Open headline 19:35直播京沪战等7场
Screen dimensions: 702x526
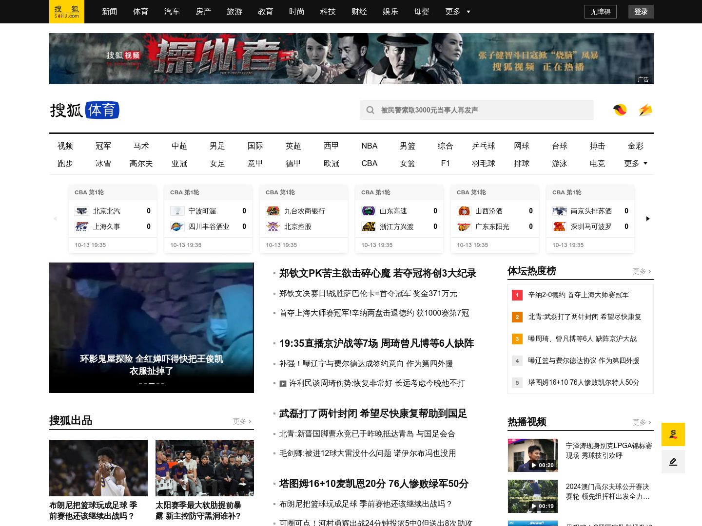377,343
